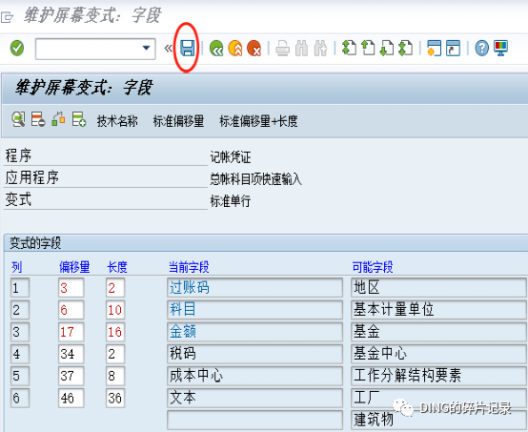
Task: Click the Find binoculars icon
Action: pyautogui.click(x=301, y=49)
